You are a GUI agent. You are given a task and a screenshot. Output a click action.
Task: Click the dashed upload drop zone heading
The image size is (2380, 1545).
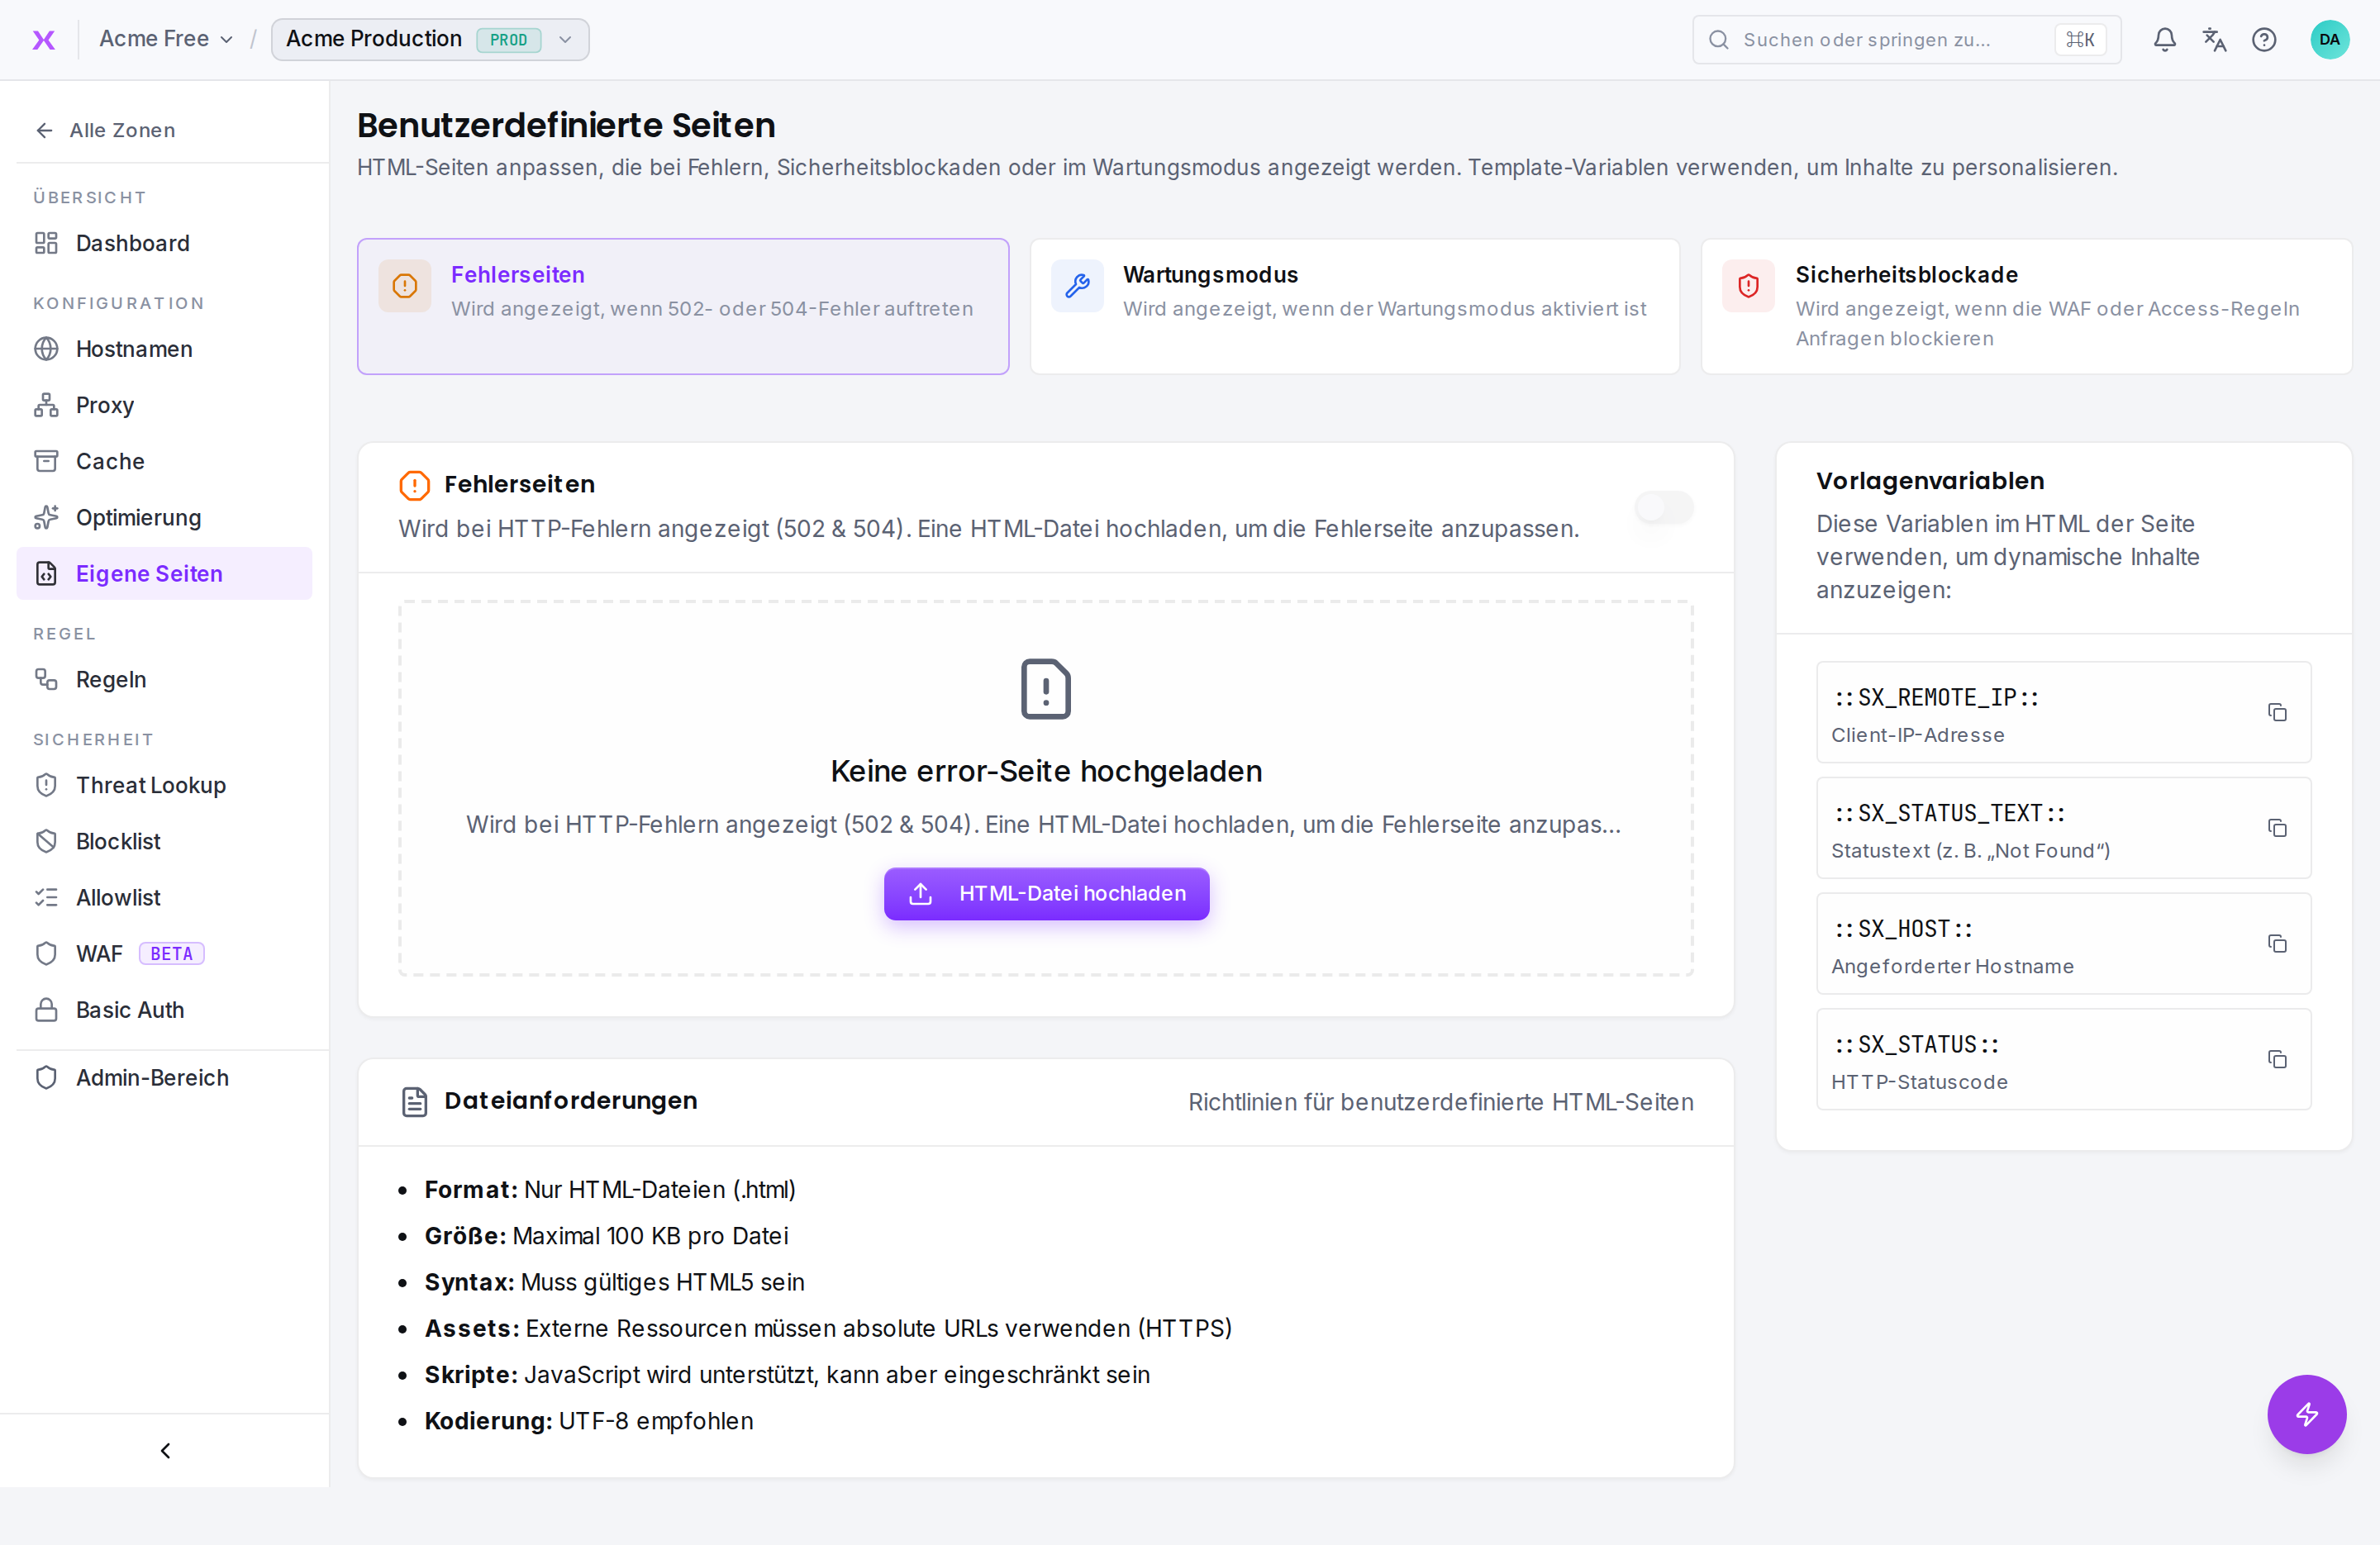click(1046, 771)
